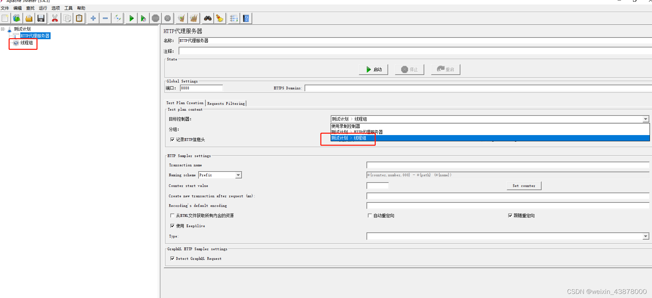Open the 文件 menu
Screen dimensions: 652x298
[5, 8]
